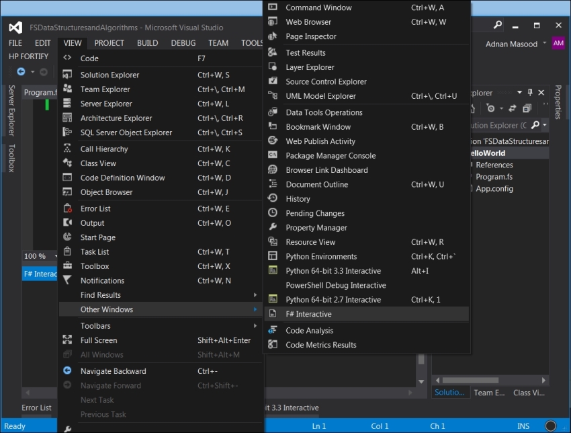Screen dimensions: 571x433
Task: Click the Architecture Explorer icon
Action: point(67,118)
